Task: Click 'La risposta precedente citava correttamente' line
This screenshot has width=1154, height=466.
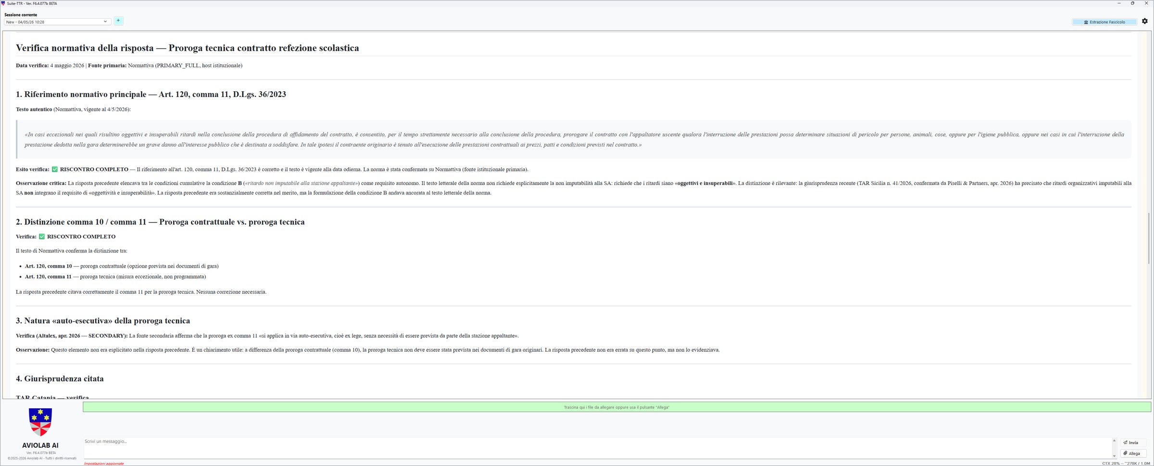Action: [141, 292]
